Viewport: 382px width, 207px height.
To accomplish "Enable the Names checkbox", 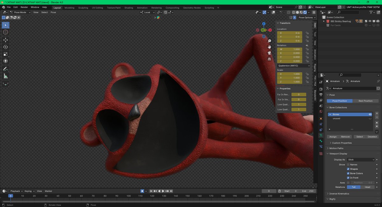I will [x=348, y=165].
